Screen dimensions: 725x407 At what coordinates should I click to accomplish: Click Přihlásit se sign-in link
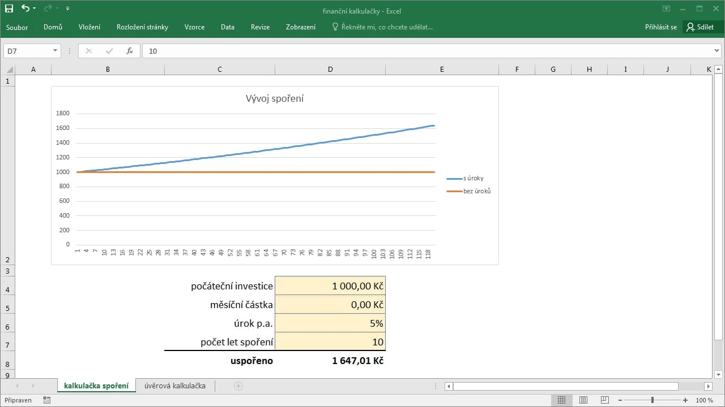(660, 27)
